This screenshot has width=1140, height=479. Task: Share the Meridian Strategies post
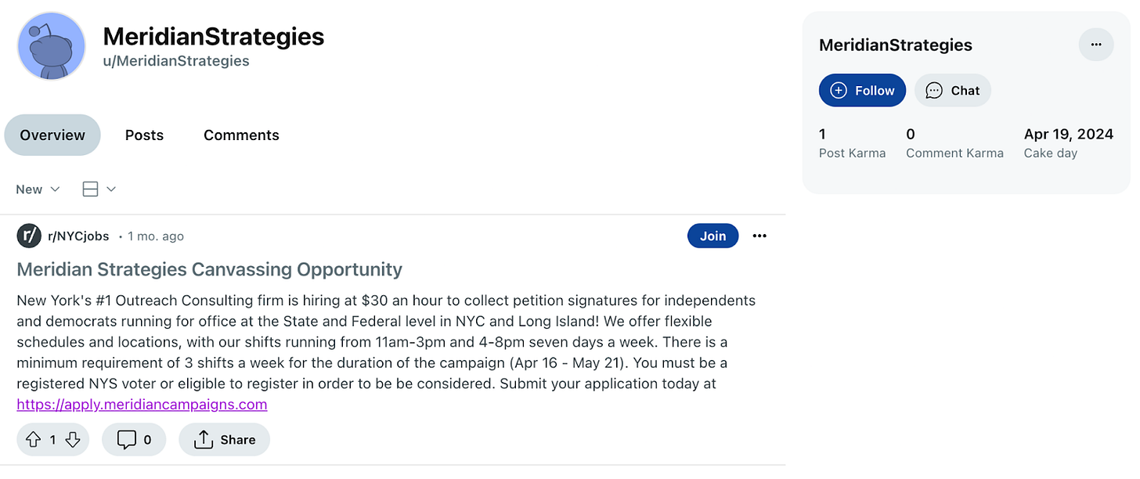pos(224,439)
